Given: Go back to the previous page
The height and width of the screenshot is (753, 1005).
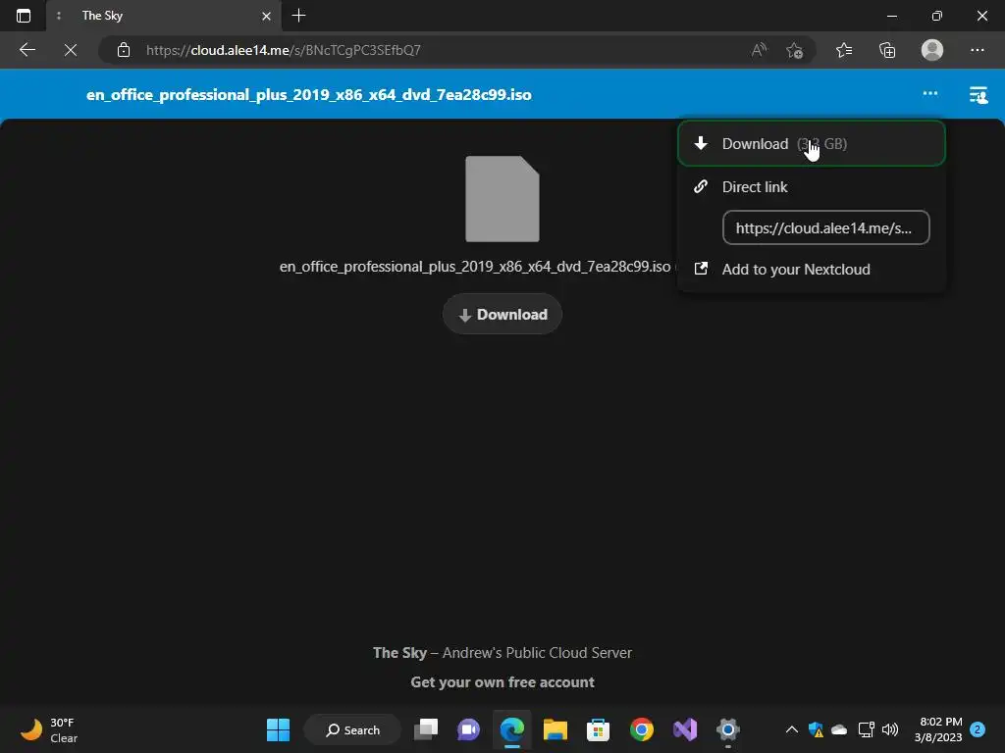Looking at the screenshot, I should click(26, 50).
